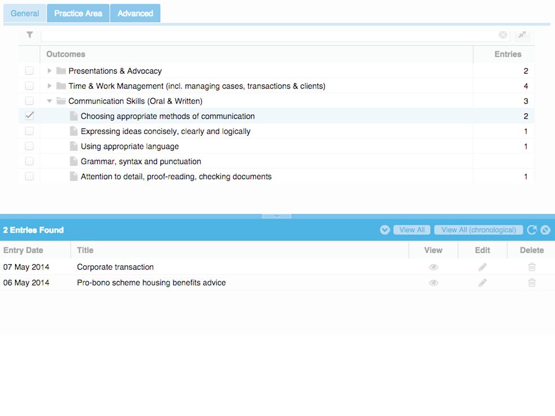The height and width of the screenshot is (416, 555).
Task: Collapse the Communication Skills folder
Action: (49, 101)
